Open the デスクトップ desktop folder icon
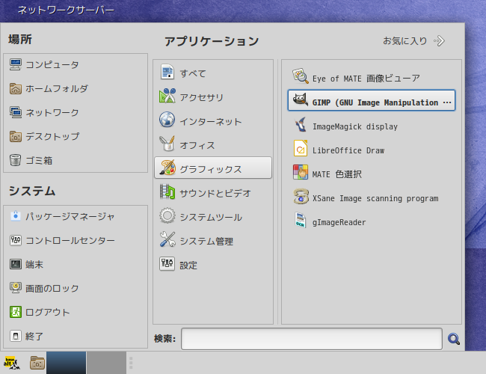Viewport: 486px width, 374px height. click(x=15, y=136)
